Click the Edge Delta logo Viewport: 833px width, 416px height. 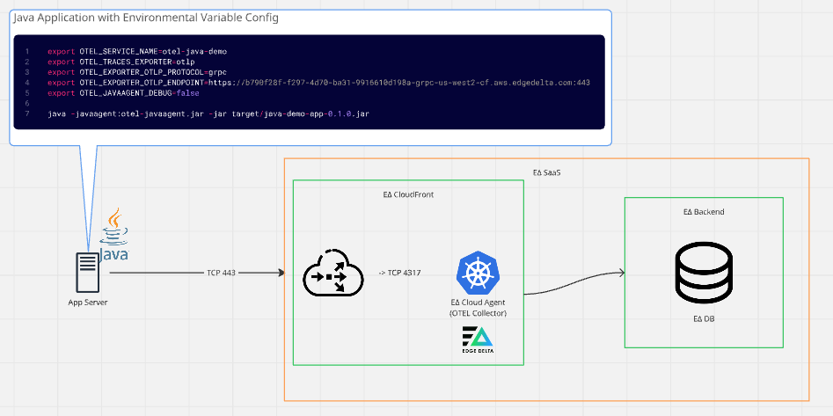point(478,340)
